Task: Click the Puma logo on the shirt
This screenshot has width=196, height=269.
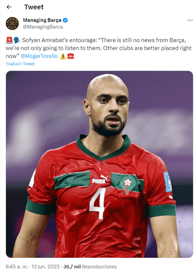Action: pos(100,180)
